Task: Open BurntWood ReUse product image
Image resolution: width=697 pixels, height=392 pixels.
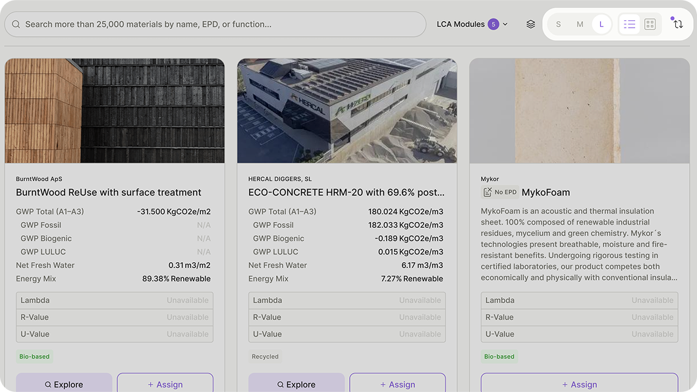Action: coord(115,111)
